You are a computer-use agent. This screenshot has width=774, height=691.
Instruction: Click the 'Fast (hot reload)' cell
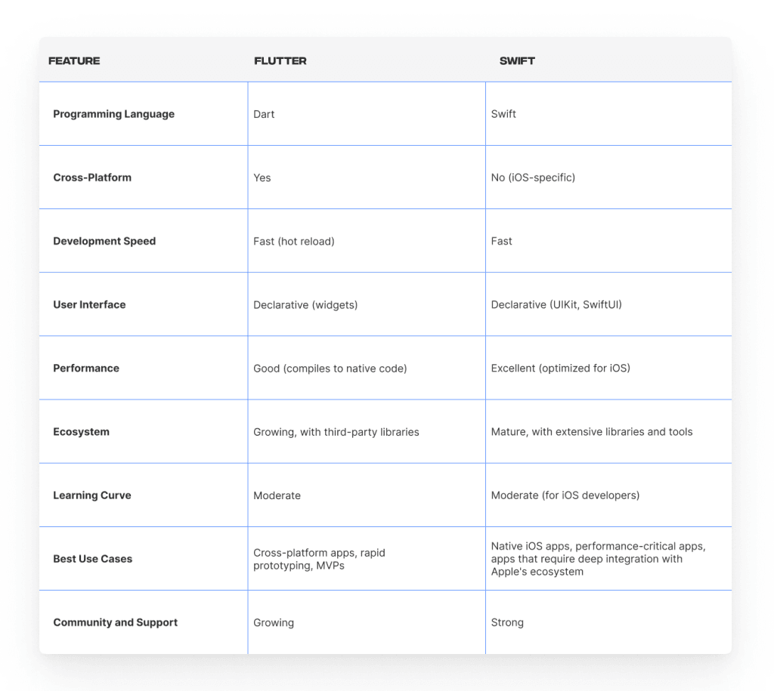[x=294, y=241]
